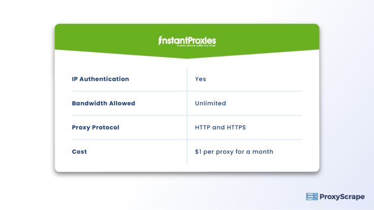374x210 pixels.
Task: Select the IP Authentication row label
Action: pyautogui.click(x=100, y=79)
